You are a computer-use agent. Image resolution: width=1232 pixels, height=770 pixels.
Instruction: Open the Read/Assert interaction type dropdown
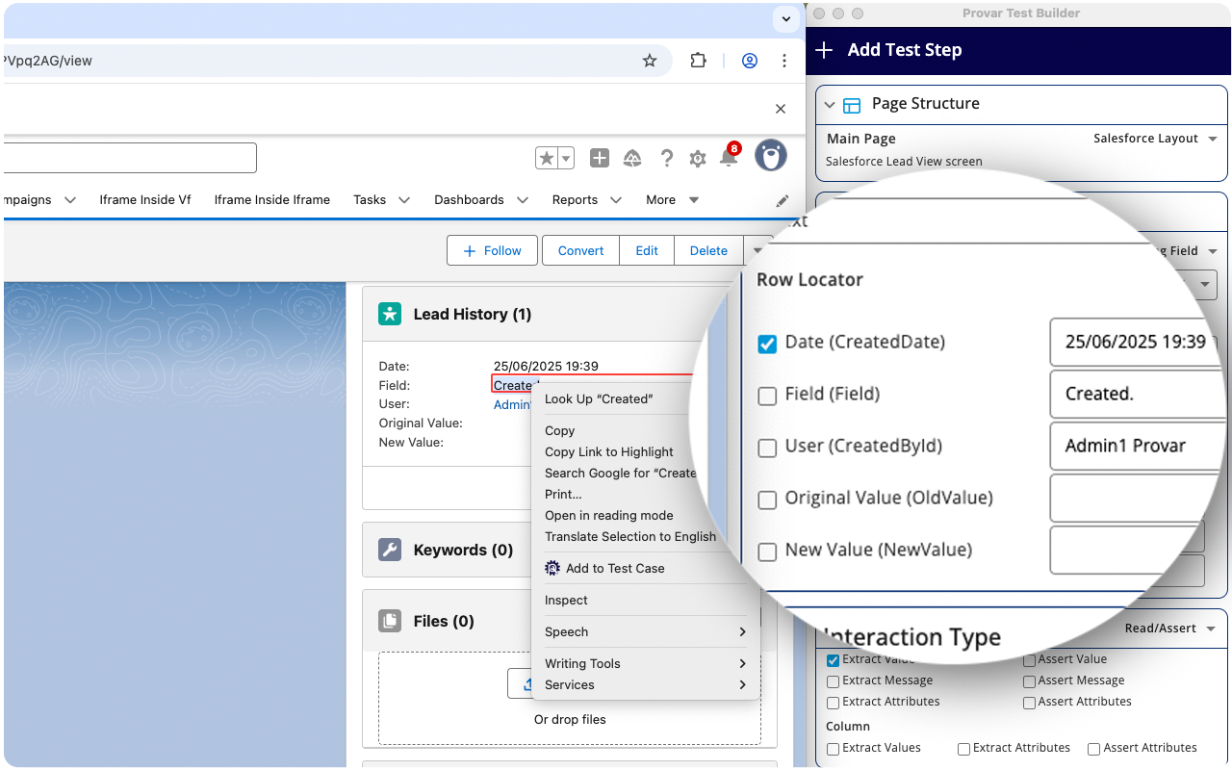point(1170,629)
